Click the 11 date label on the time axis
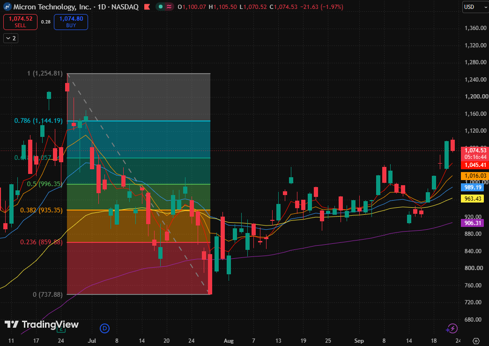The image size is (489, 346). (x=11, y=341)
